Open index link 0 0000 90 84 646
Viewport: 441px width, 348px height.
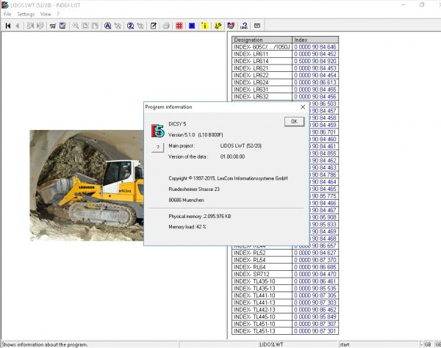(315, 47)
